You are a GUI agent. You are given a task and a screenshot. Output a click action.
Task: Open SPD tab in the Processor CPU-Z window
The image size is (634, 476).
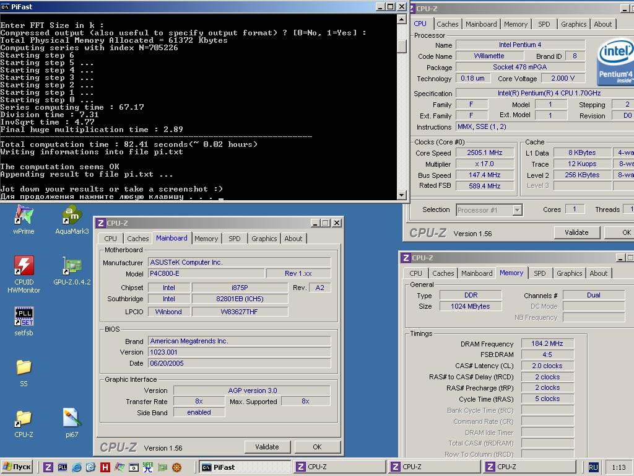tap(544, 24)
